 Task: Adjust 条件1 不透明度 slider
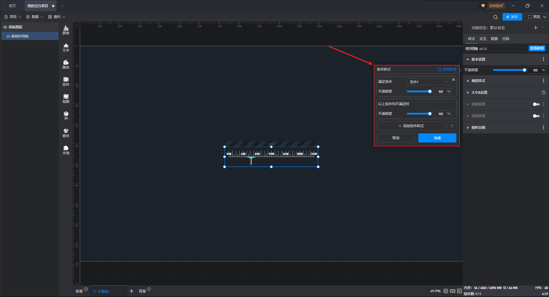(419, 91)
